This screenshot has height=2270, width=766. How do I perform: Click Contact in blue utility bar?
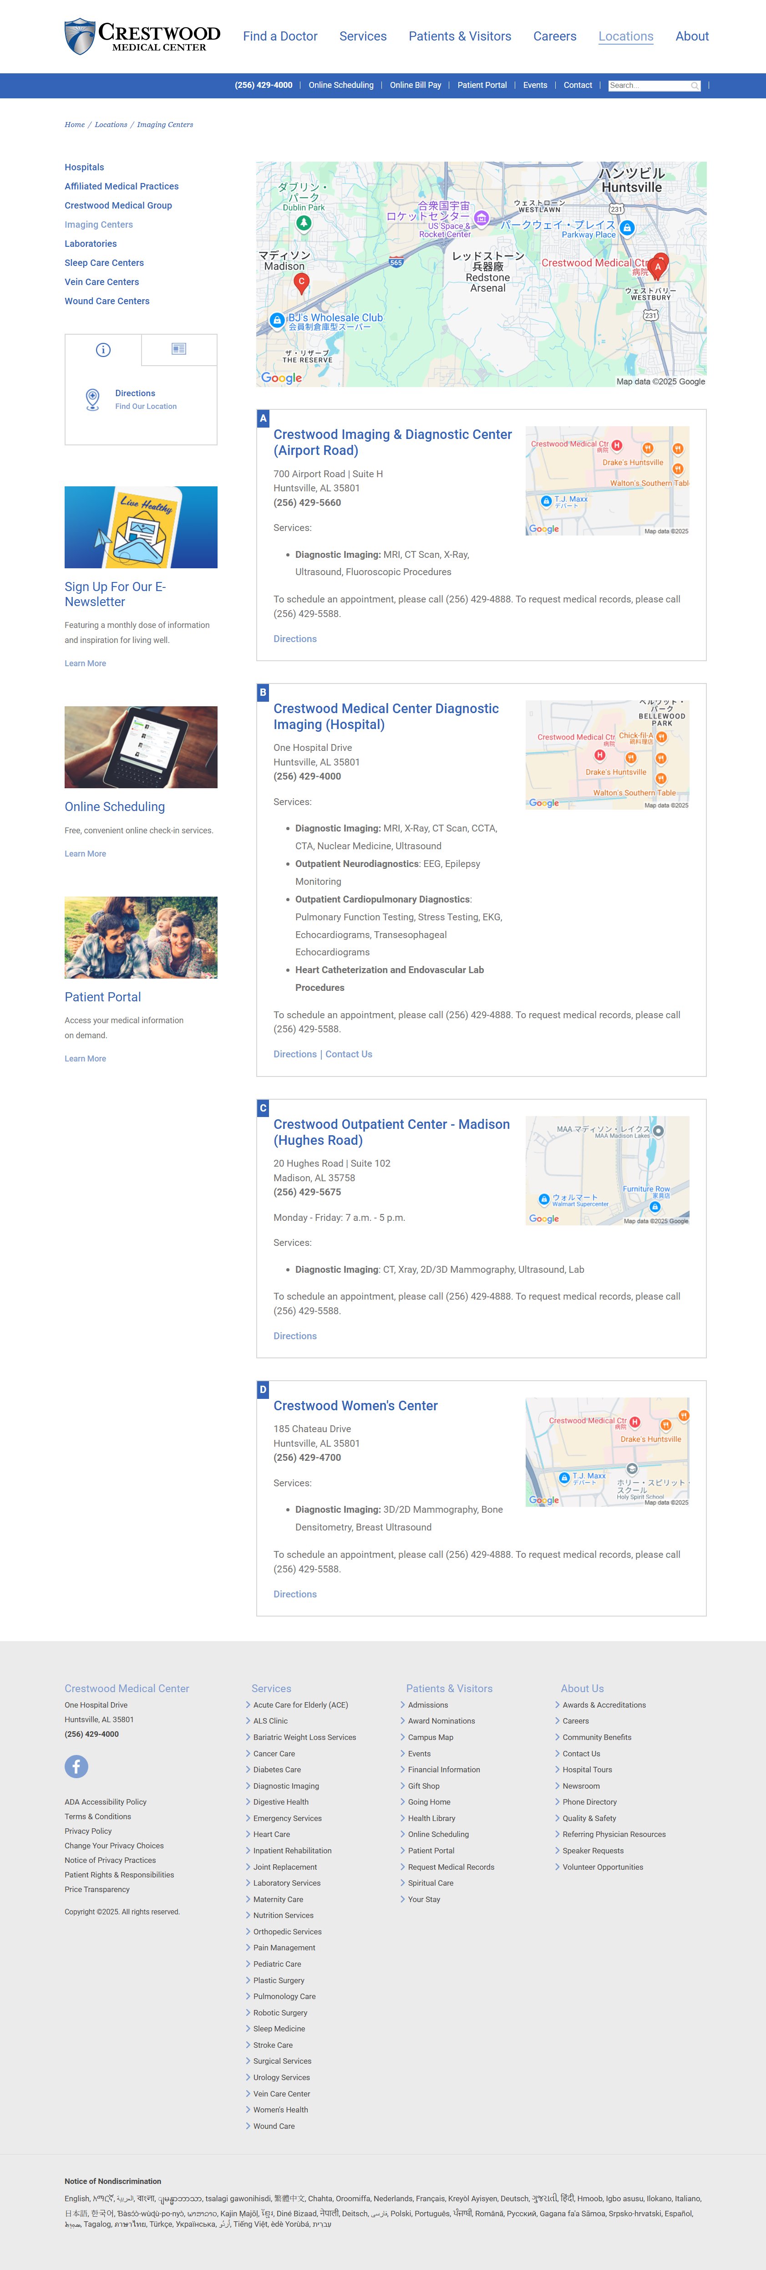click(x=578, y=86)
